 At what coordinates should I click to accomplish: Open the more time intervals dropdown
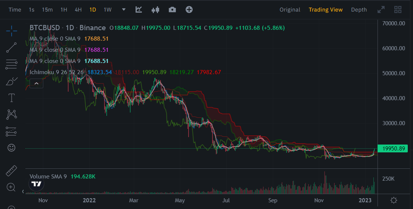[124, 10]
